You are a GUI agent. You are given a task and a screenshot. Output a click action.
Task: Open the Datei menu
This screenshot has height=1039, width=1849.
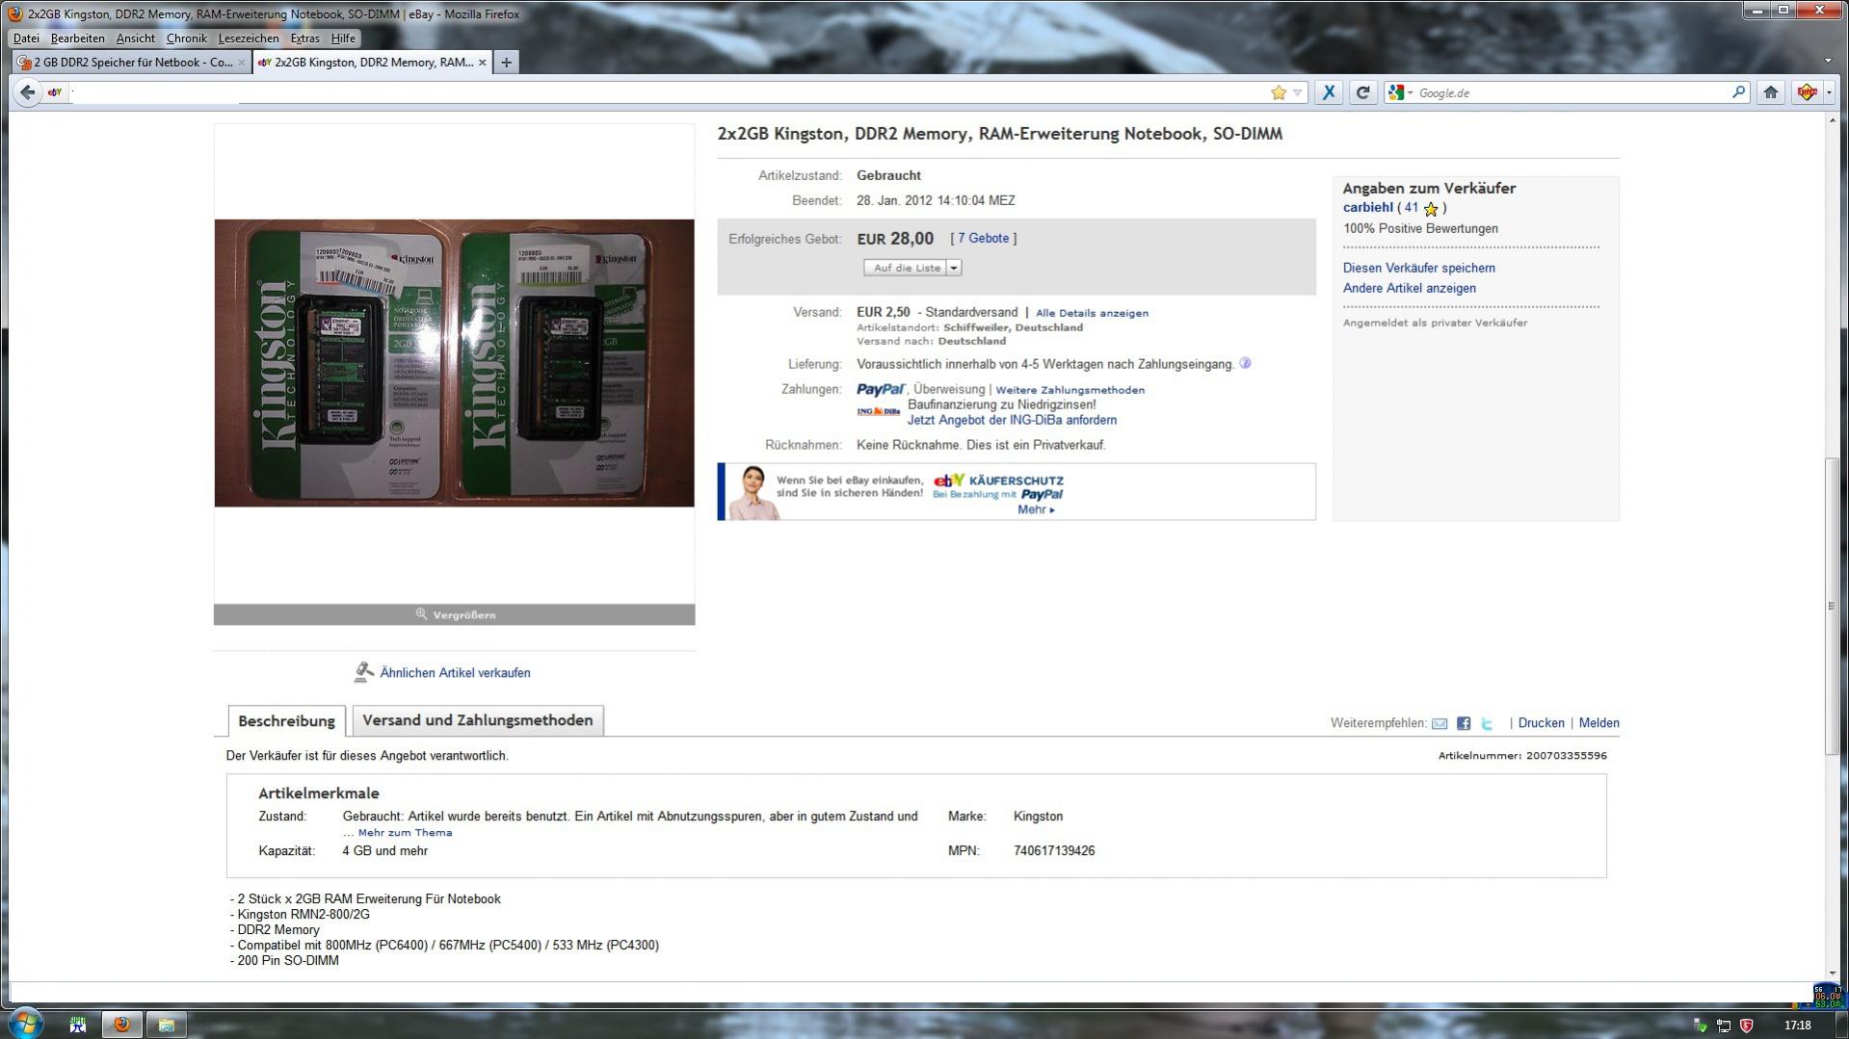tap(26, 39)
